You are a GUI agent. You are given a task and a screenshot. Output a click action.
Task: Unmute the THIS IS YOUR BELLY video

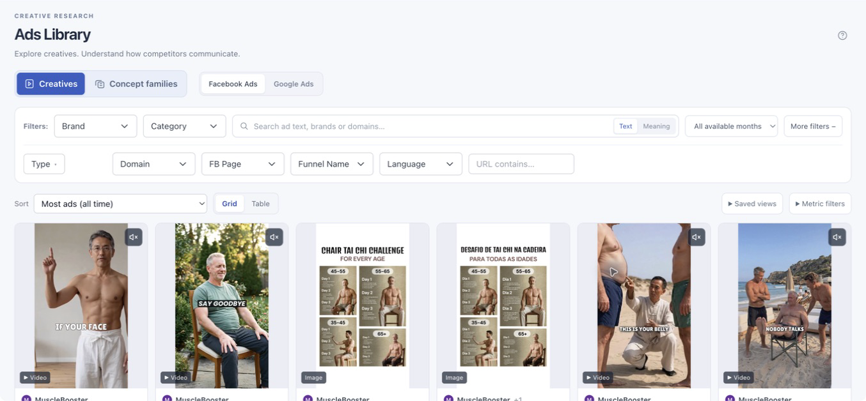[697, 237]
